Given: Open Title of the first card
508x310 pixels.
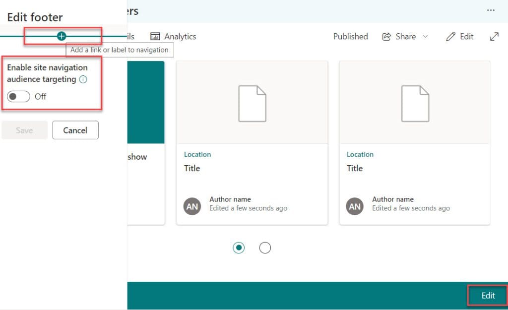Looking at the screenshot, I should point(192,169).
